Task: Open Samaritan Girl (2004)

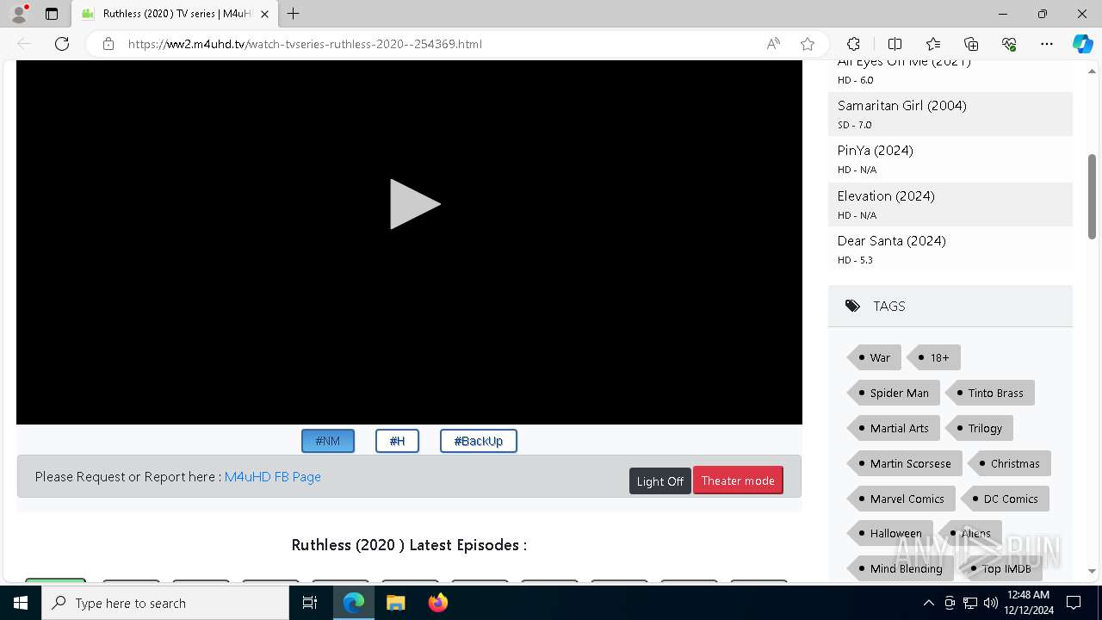Action: 902,105
